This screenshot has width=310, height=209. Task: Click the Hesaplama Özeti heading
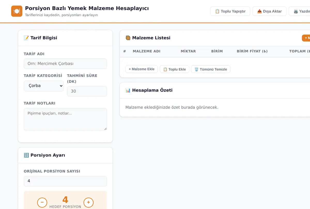[149, 90]
